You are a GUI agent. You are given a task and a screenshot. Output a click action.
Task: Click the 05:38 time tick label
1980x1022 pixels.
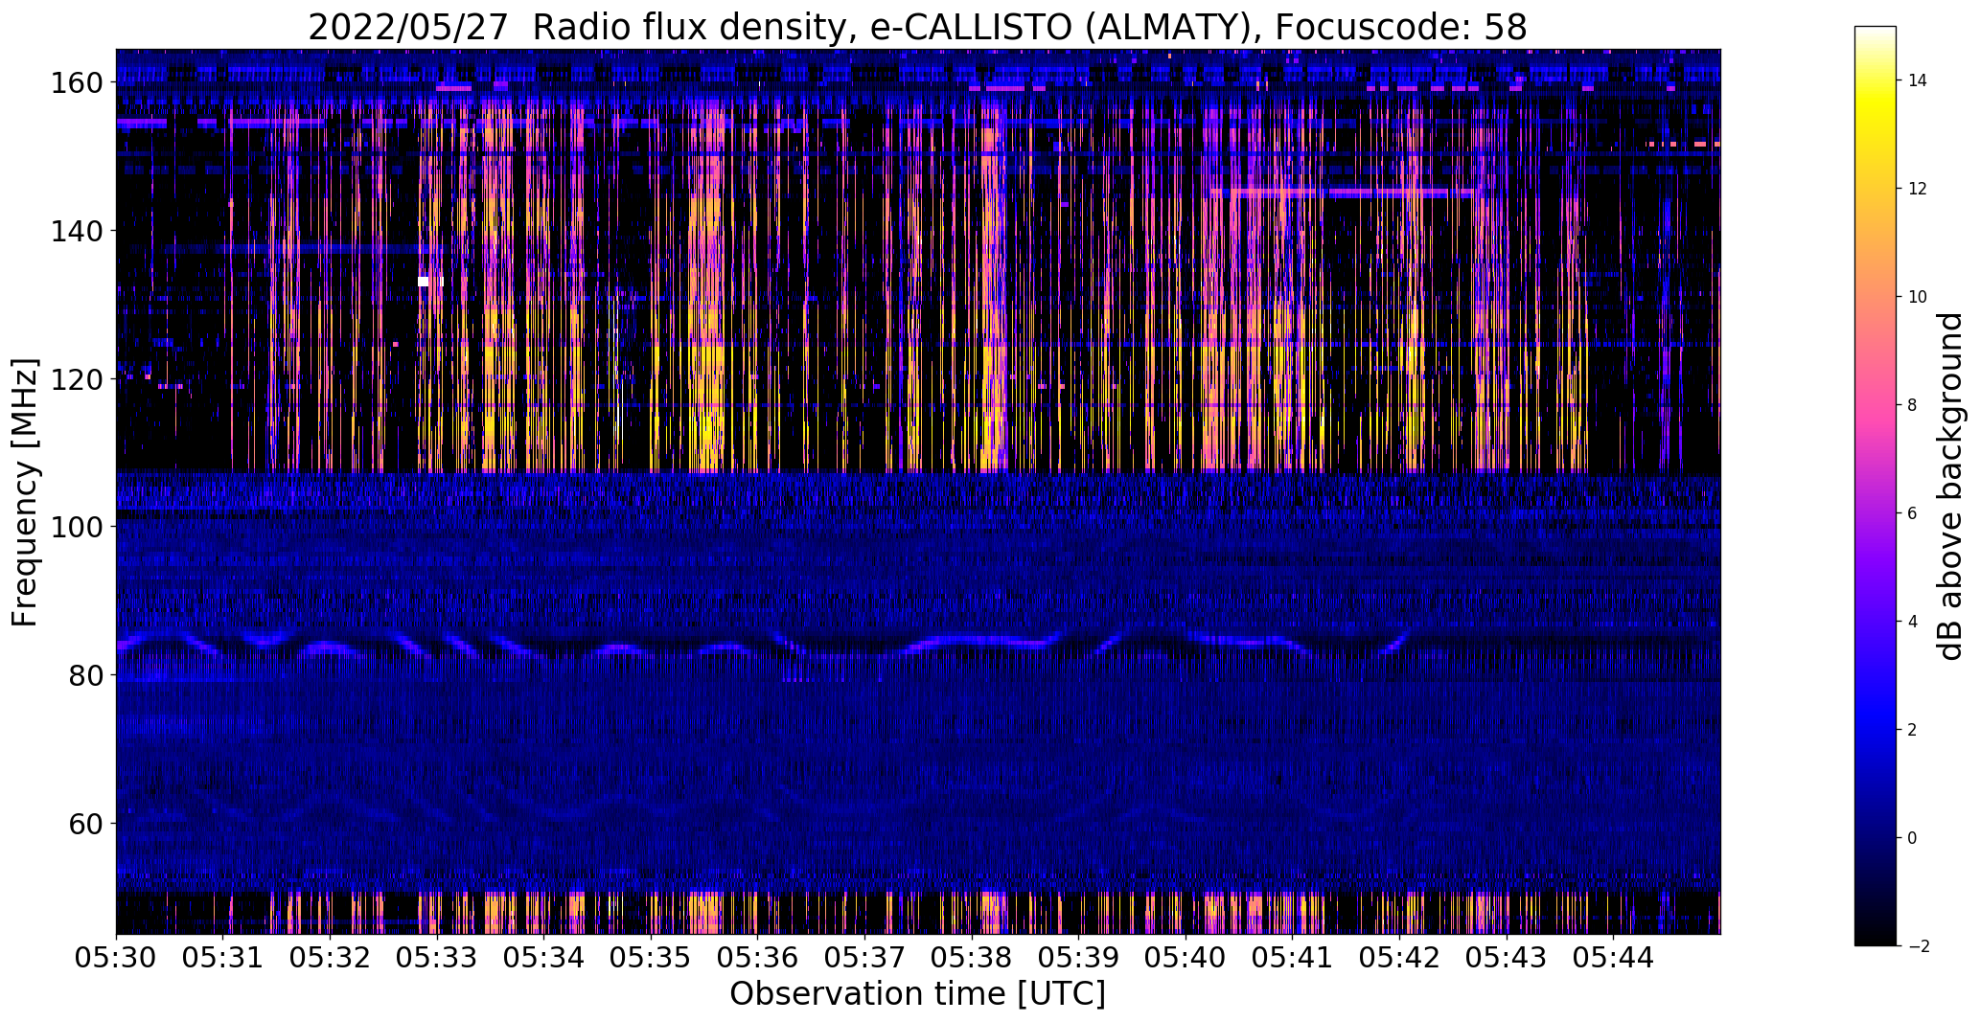coord(972,957)
